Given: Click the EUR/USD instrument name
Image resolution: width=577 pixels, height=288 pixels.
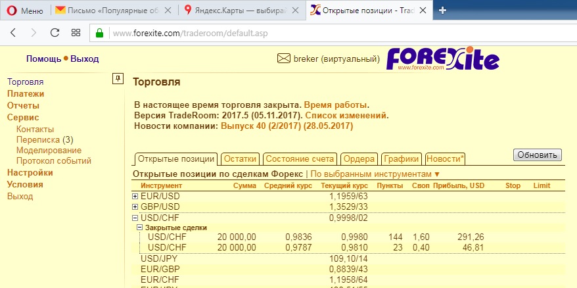Looking at the screenshot, I should (160, 197).
